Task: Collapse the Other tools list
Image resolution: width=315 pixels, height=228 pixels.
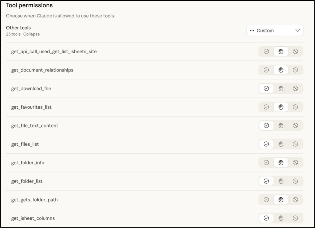Action: [32, 34]
